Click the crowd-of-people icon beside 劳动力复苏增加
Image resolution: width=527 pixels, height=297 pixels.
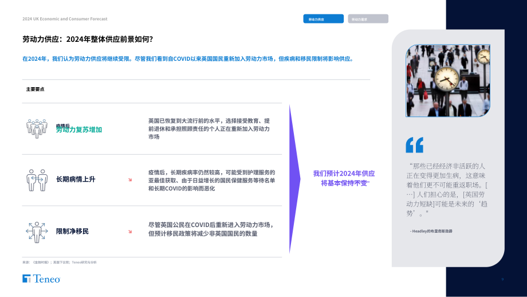coord(37,128)
